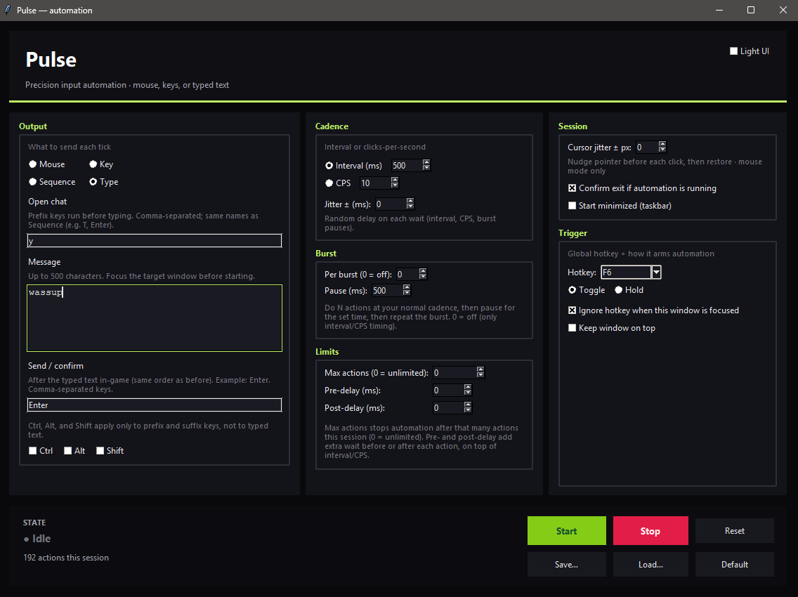Increase Cursor jitter px spinner
798x597 pixels.
(662, 144)
